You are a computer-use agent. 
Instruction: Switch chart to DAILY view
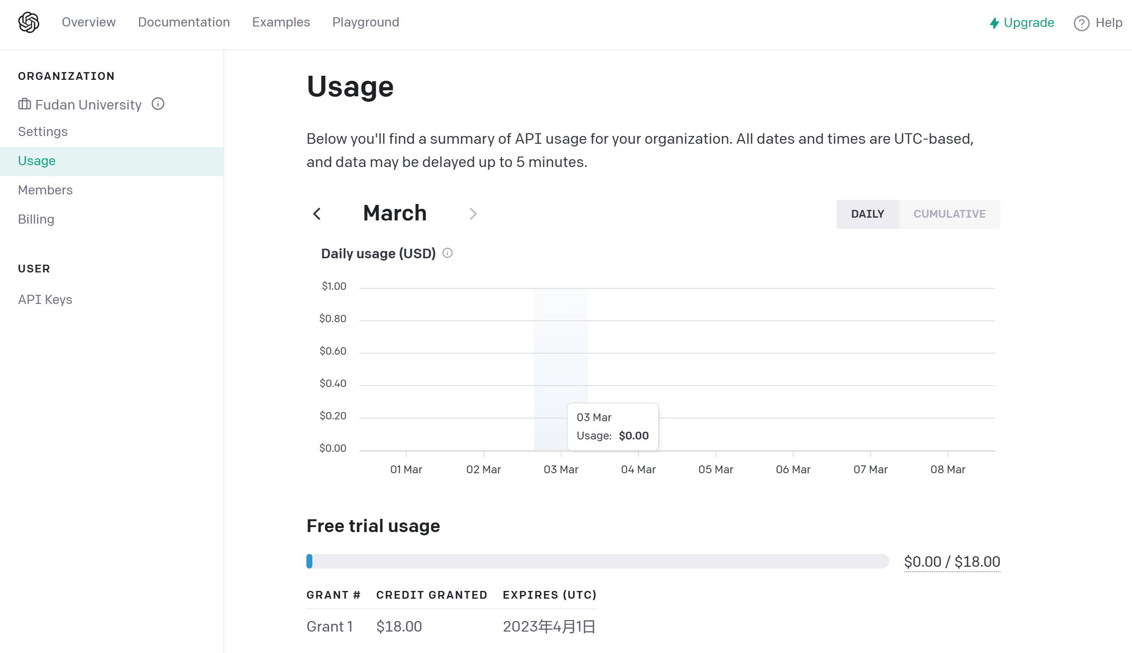click(x=867, y=214)
